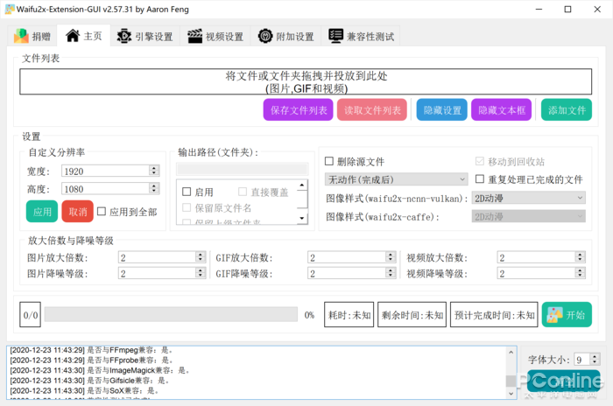Viewport: 613px width, 406px height.
Task: Click the icon on the 开始 start button
Action: (555, 315)
